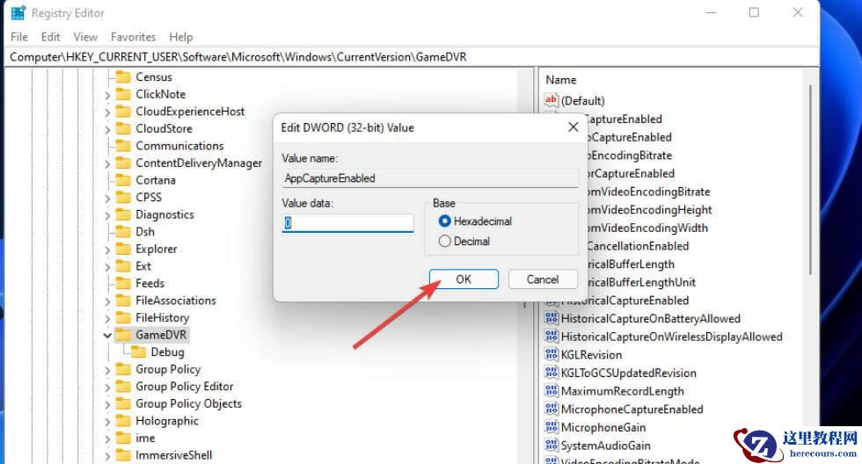The width and height of the screenshot is (862, 464).
Task: Expand the ime key
Action: pyautogui.click(x=107, y=439)
